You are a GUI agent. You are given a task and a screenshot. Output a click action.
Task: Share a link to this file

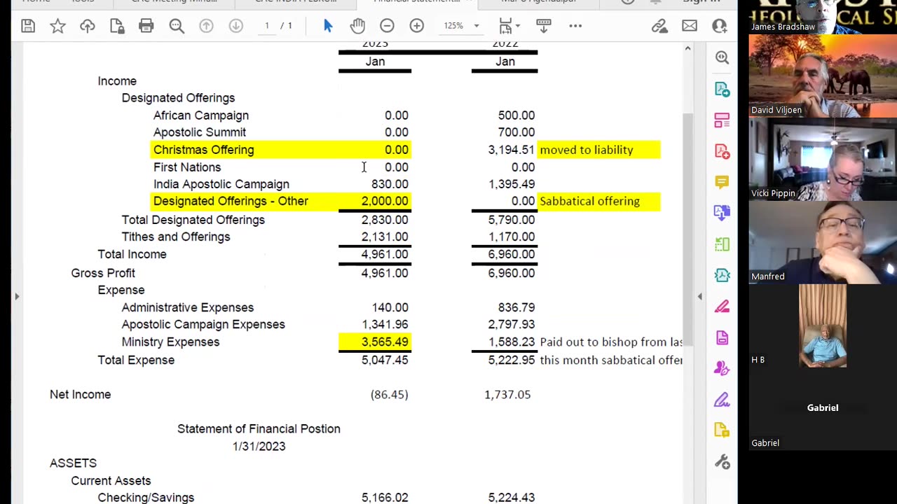(x=659, y=26)
